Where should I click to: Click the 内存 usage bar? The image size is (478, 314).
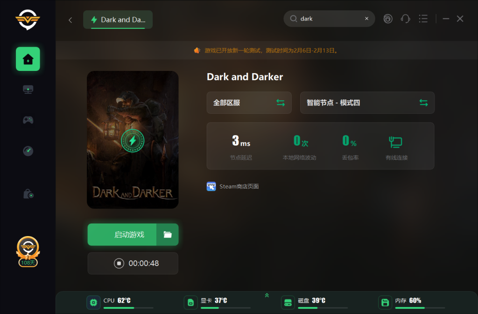tap(420, 308)
